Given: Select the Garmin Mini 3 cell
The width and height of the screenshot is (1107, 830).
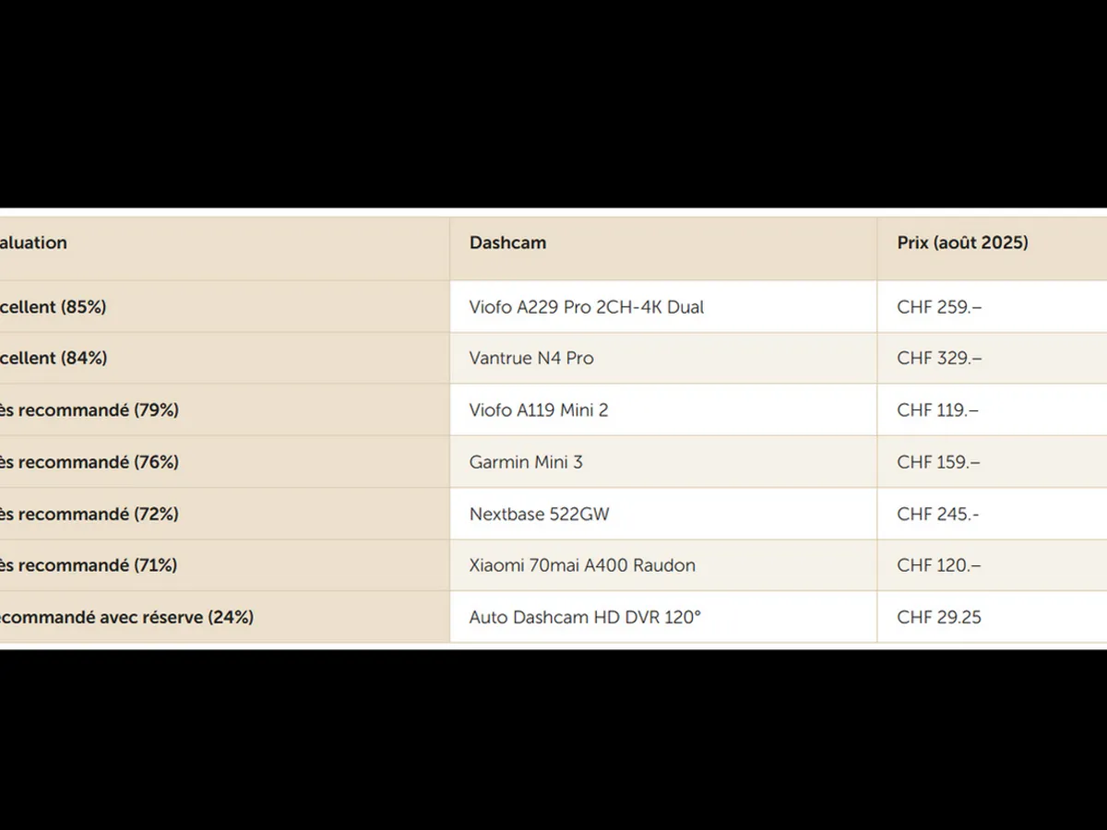Looking at the screenshot, I should [x=526, y=462].
